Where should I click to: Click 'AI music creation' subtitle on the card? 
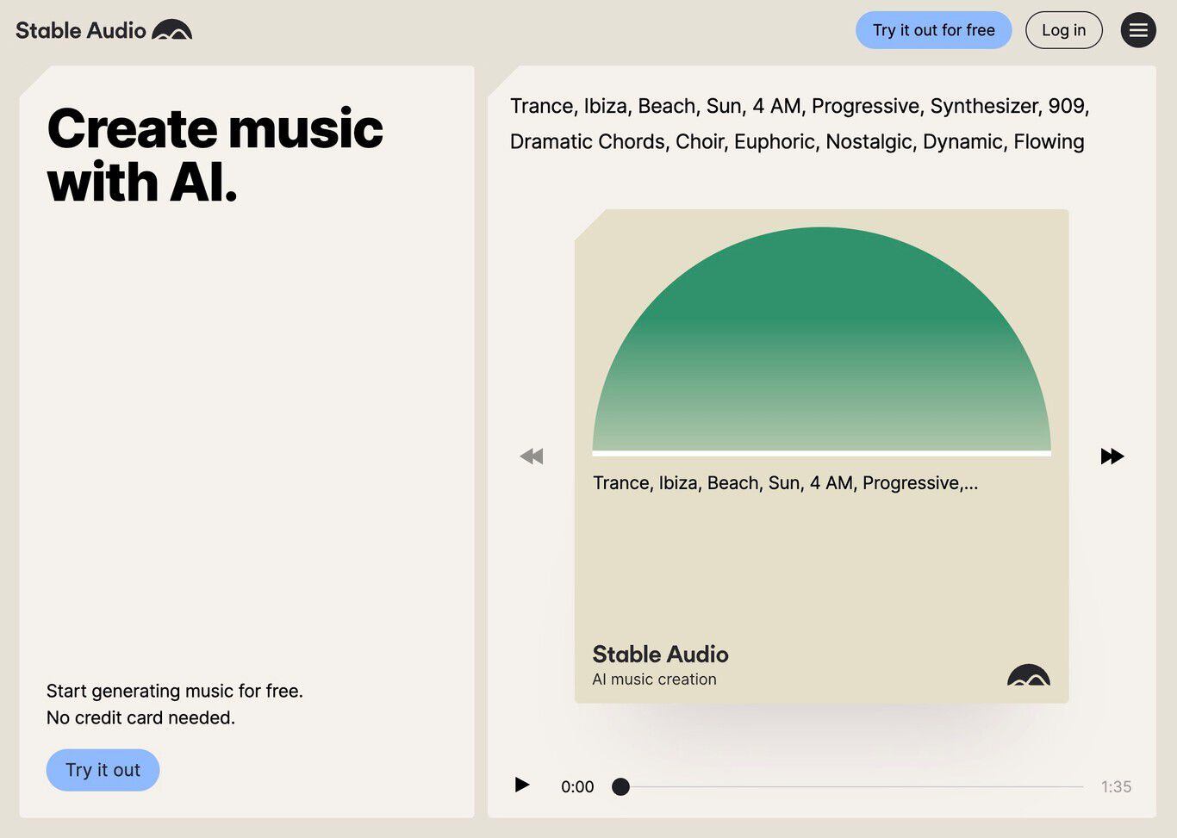click(654, 680)
